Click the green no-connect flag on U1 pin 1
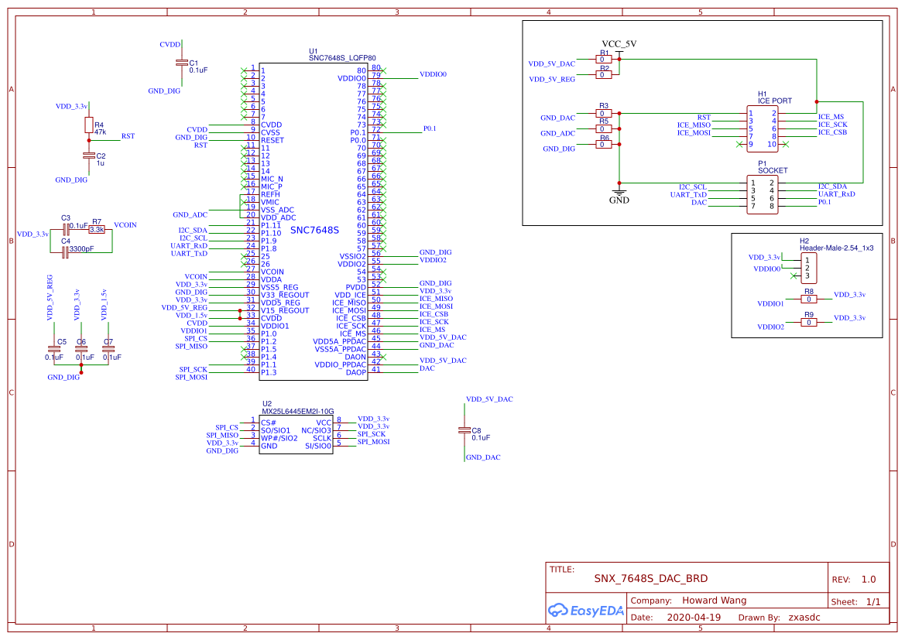The image size is (905, 640). (244, 69)
